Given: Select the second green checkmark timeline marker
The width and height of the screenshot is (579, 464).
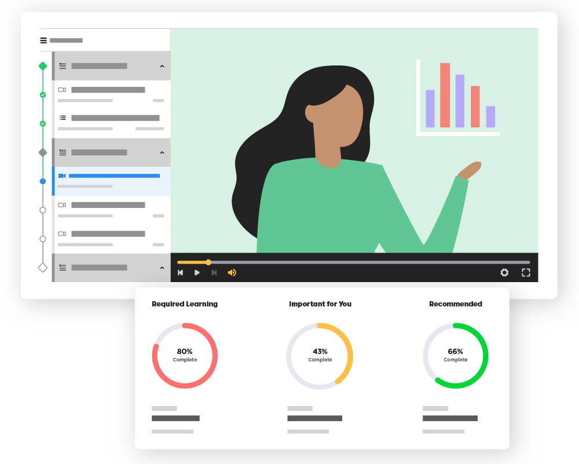Looking at the screenshot, I should point(43,124).
